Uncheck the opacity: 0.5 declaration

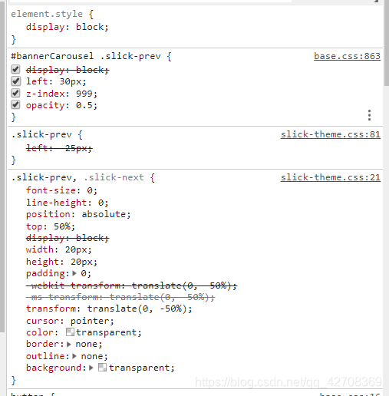pyautogui.click(x=15, y=104)
